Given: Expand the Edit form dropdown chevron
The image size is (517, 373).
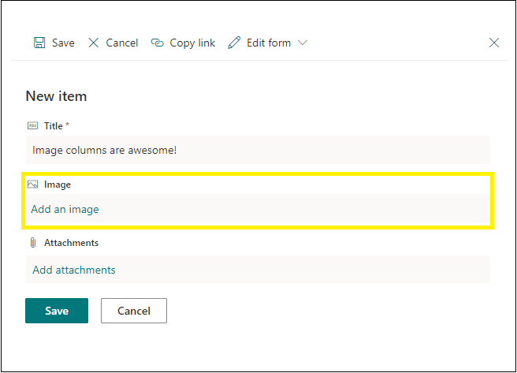Looking at the screenshot, I should coord(303,43).
